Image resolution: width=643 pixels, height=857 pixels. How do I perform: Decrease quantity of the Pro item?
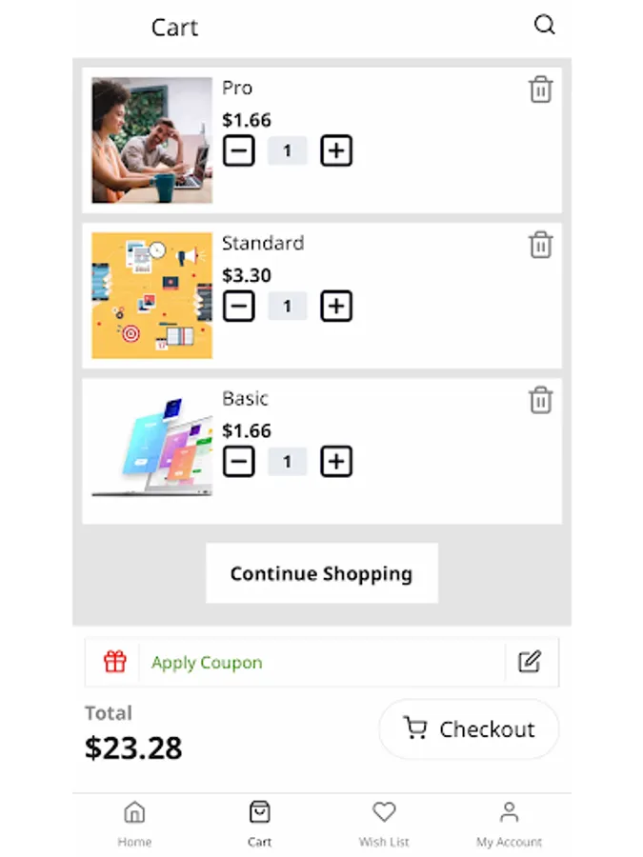(x=239, y=150)
